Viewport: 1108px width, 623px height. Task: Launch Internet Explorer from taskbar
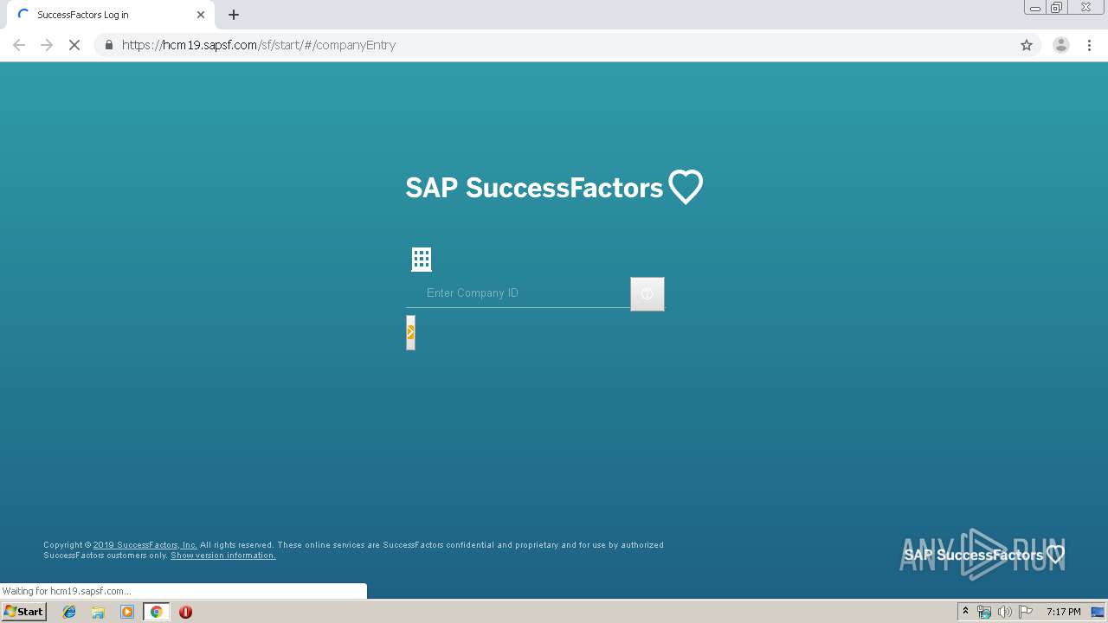pos(69,612)
